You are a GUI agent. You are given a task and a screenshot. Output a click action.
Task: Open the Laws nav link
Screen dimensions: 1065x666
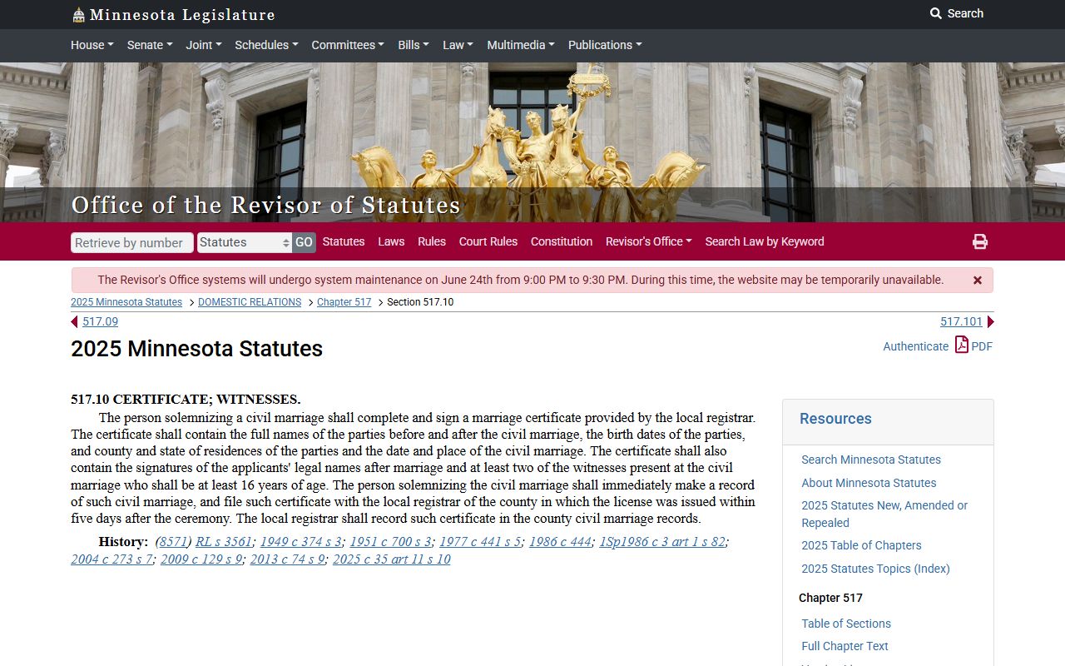point(391,241)
